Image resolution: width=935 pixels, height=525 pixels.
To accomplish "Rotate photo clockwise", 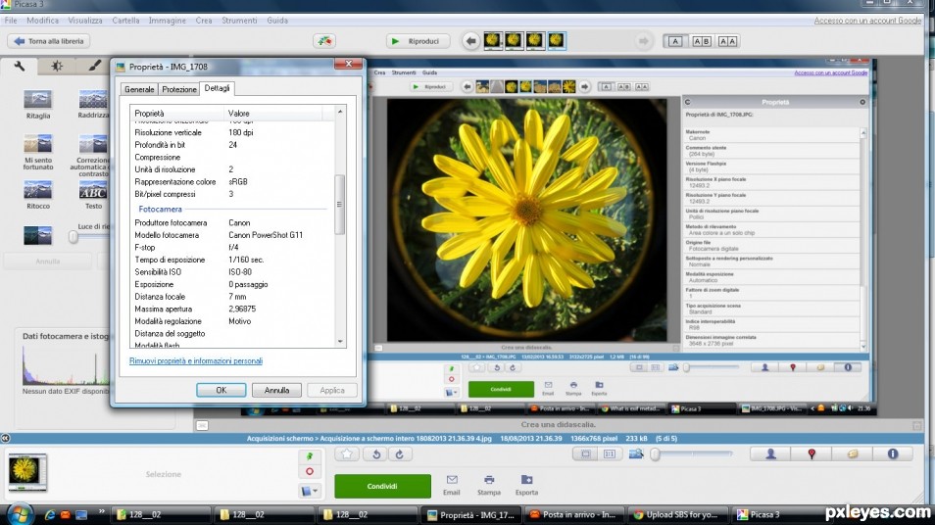I will pos(400,454).
